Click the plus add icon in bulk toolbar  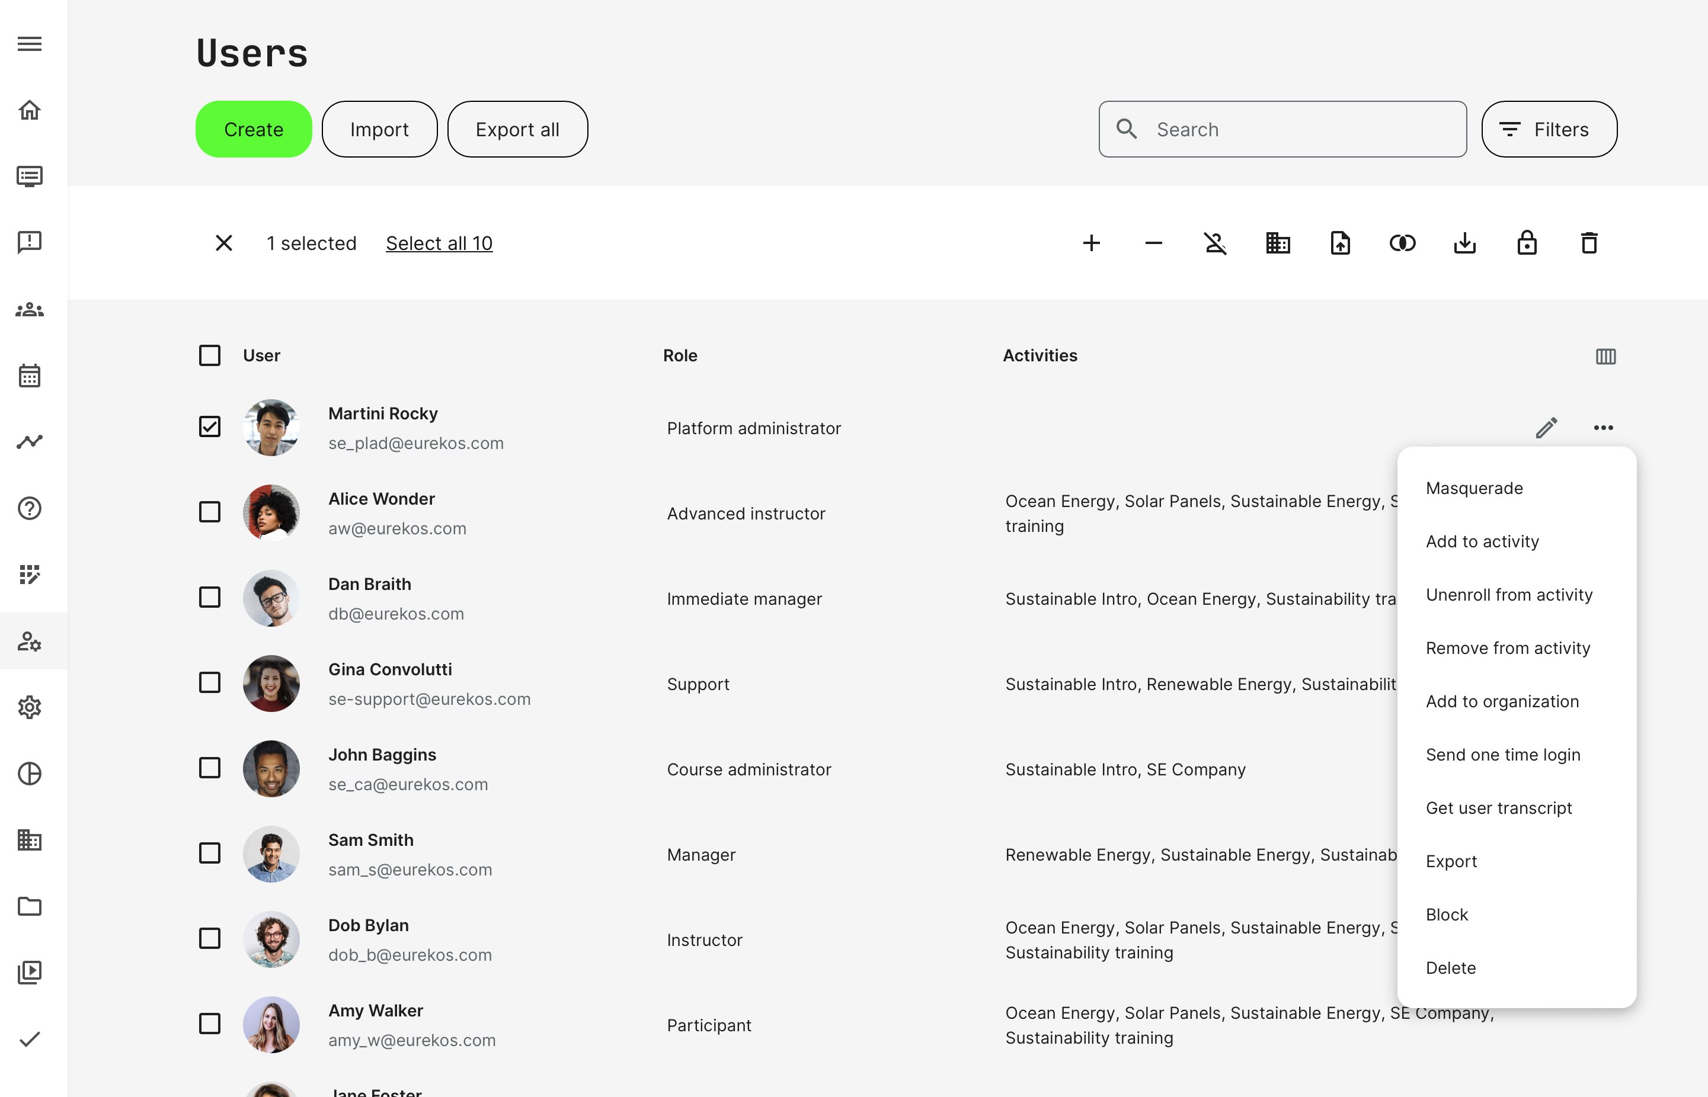tap(1091, 243)
